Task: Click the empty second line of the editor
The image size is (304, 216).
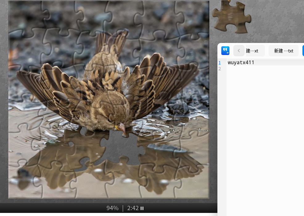Action: pyautogui.click(x=262, y=69)
